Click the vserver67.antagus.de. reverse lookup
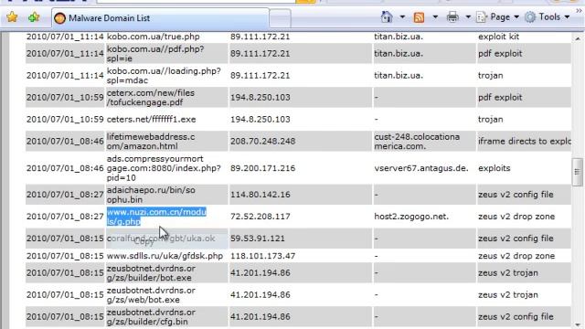 421,168
